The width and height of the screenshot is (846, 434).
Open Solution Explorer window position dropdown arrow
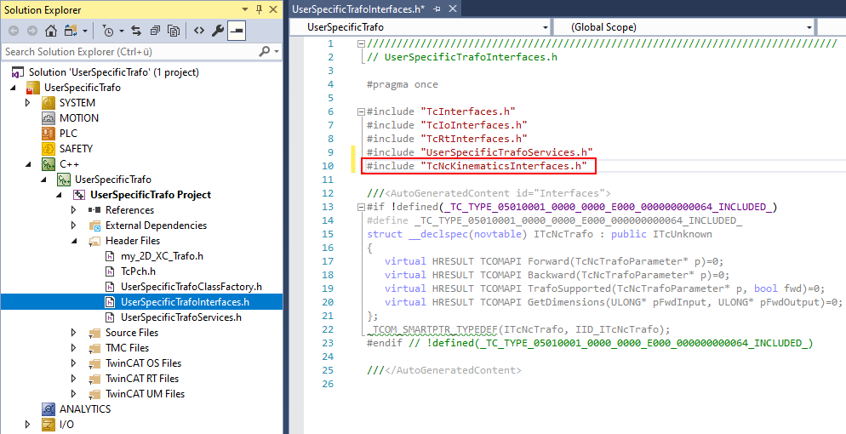[x=245, y=9]
